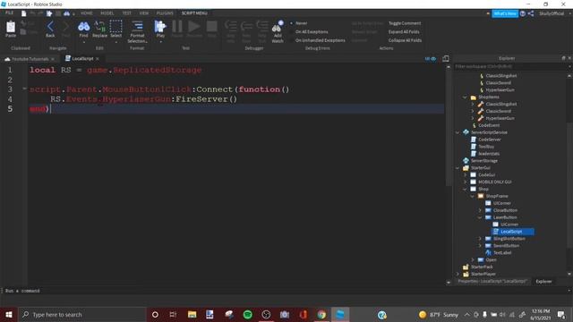Select the CodeServer script in Explorer
Image resolution: width=573 pixels, height=322 pixels.
pyautogui.click(x=490, y=140)
